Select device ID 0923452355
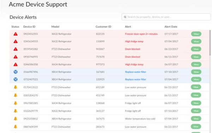Viewport: 212px width, 133px height. pyautogui.click(x=31, y=34)
